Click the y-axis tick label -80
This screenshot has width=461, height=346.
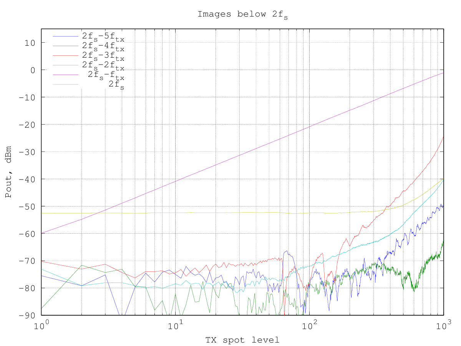coord(28,288)
